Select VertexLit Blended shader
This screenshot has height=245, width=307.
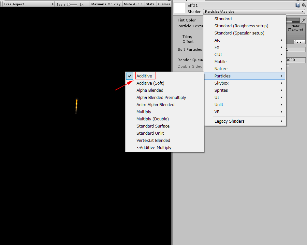click(x=165, y=140)
